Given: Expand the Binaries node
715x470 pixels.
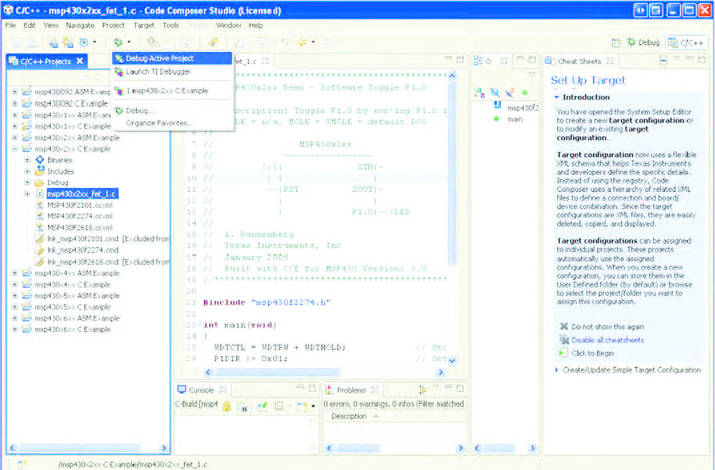Looking at the screenshot, I should 27,160.
